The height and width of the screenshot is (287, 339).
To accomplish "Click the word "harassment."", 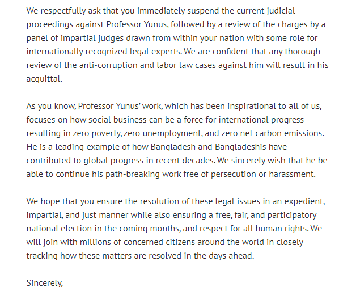I will pos(293,174).
